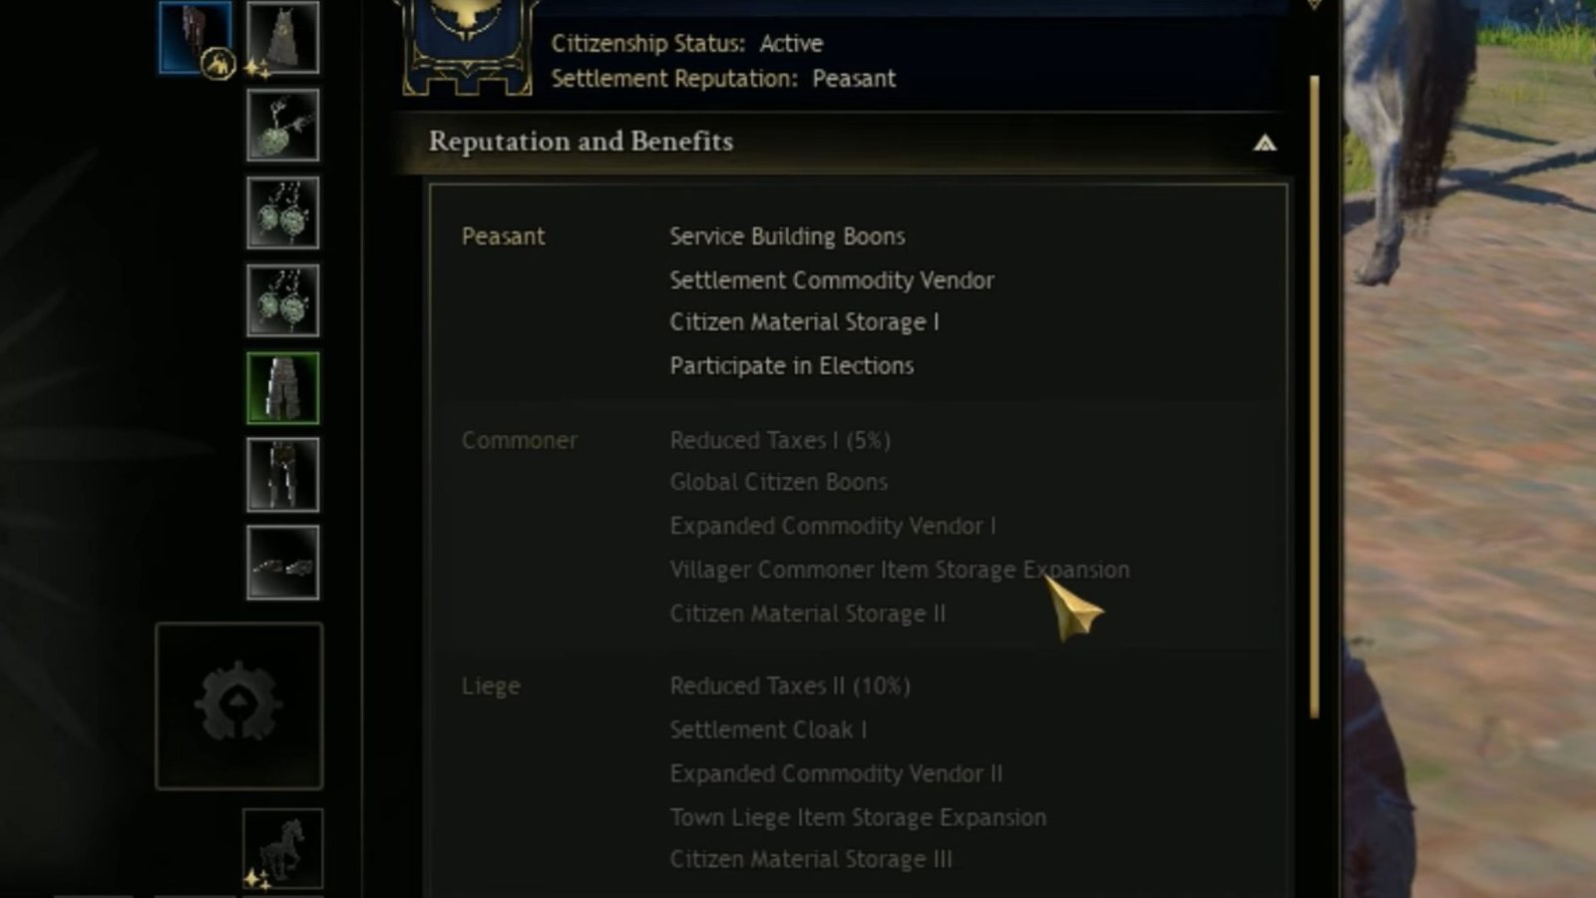Select the gloves equipment slot
The image size is (1596, 898).
click(x=282, y=561)
